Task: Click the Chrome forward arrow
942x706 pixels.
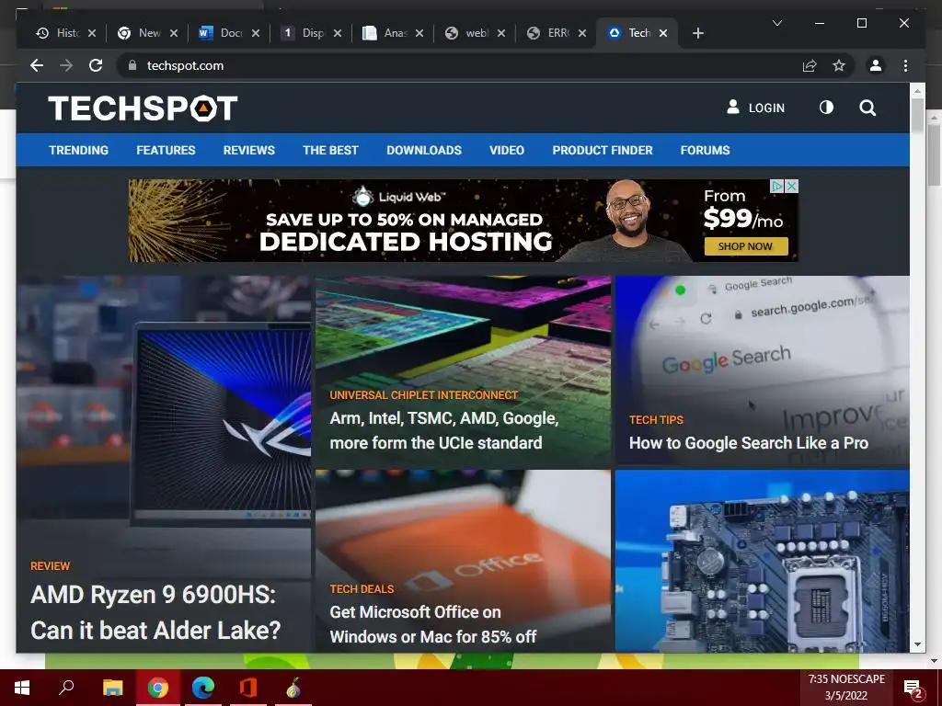Action: point(66,65)
